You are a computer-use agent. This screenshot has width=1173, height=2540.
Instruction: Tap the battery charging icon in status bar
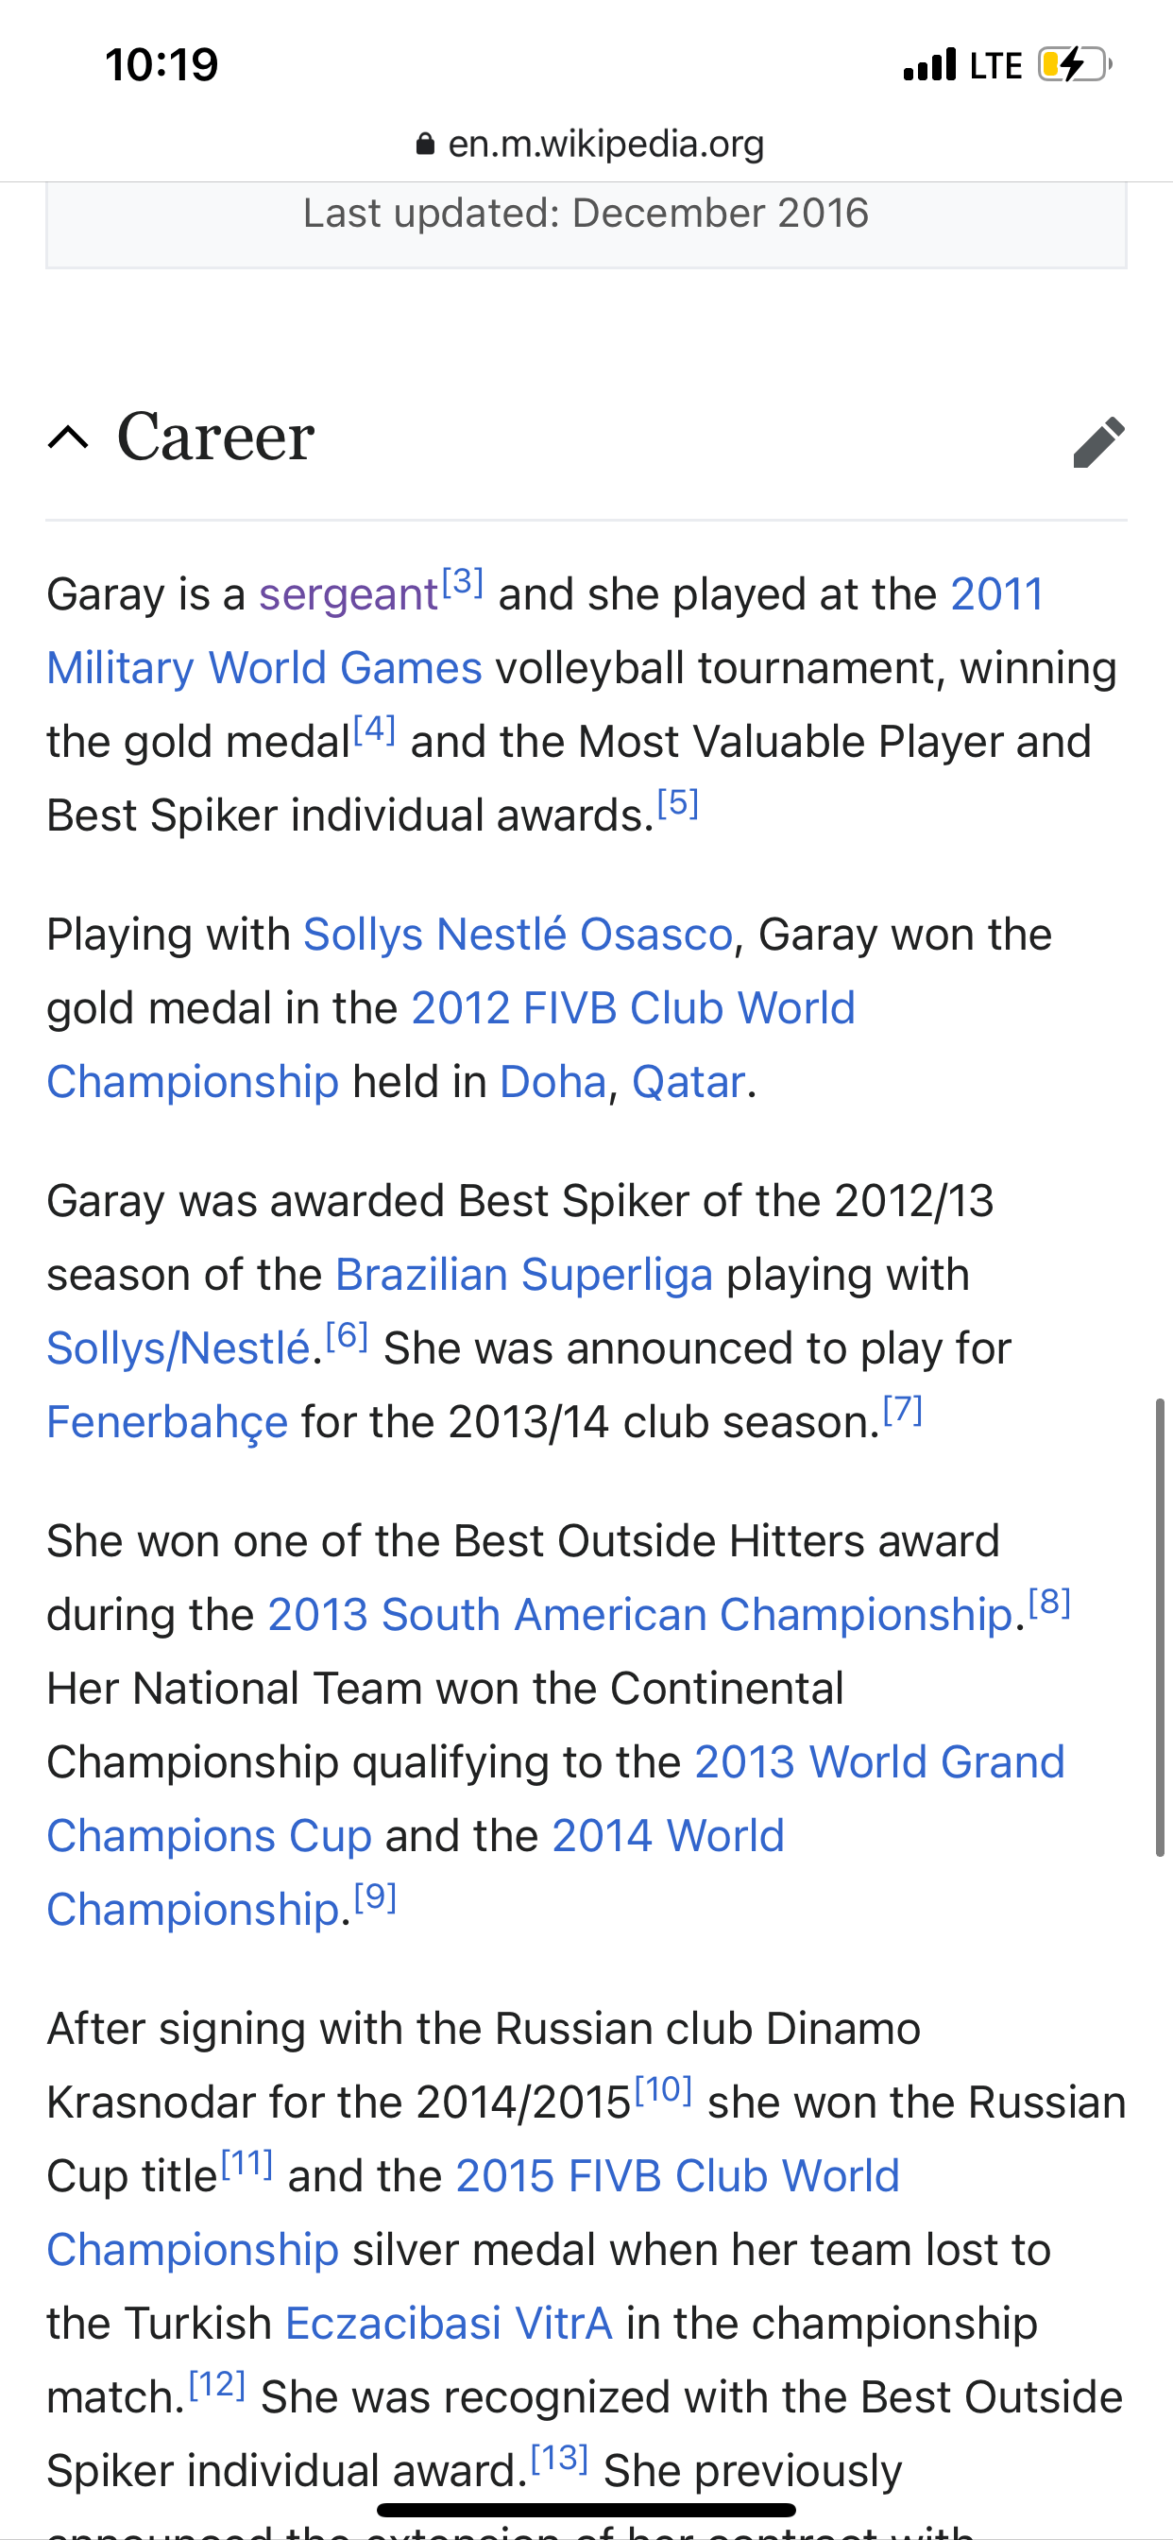point(1075,65)
